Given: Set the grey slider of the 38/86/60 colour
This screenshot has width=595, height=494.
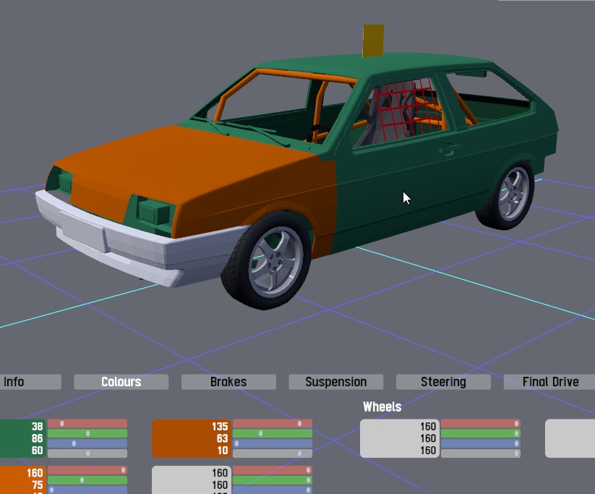Looking at the screenshot, I should [87, 453].
